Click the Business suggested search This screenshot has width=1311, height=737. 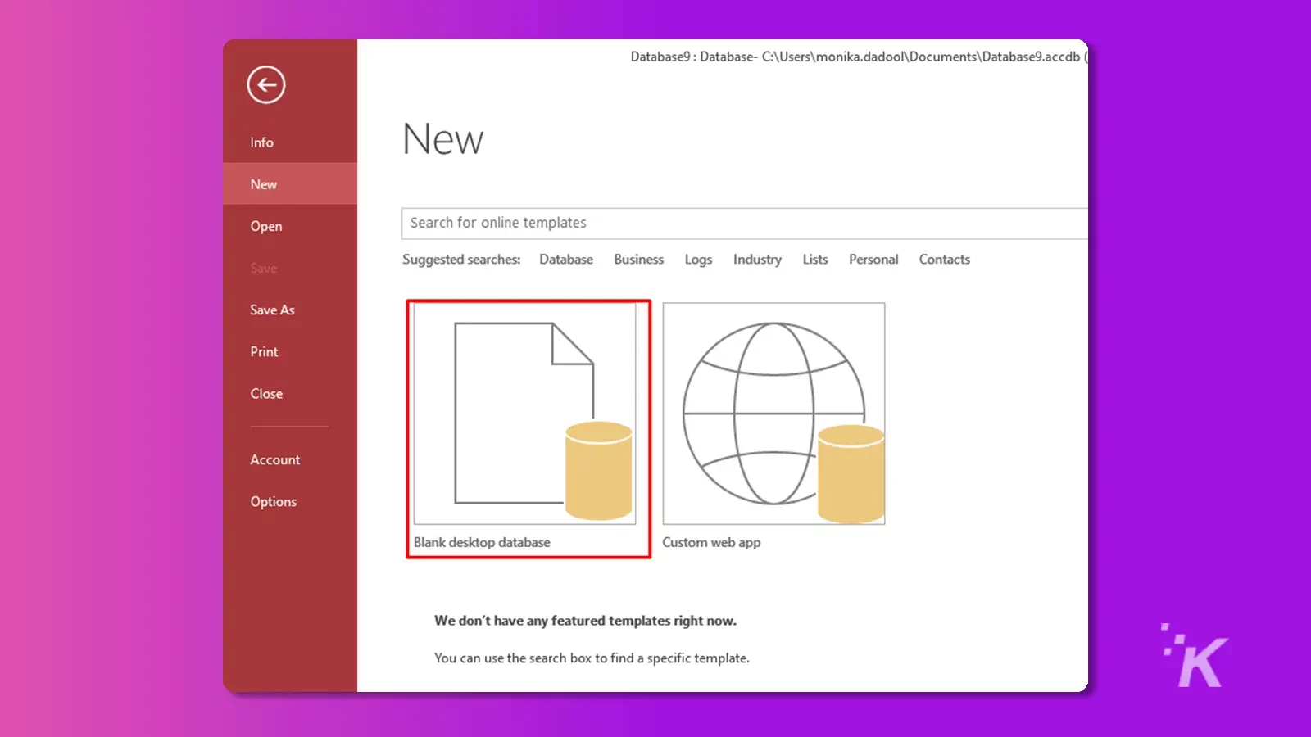(x=639, y=260)
